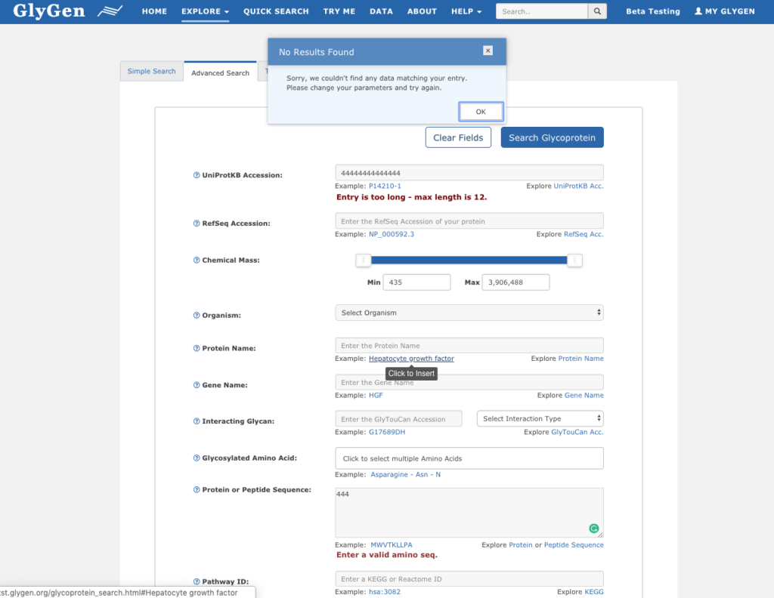
Task: Click help icon beside Pathway ID
Action: (197, 582)
